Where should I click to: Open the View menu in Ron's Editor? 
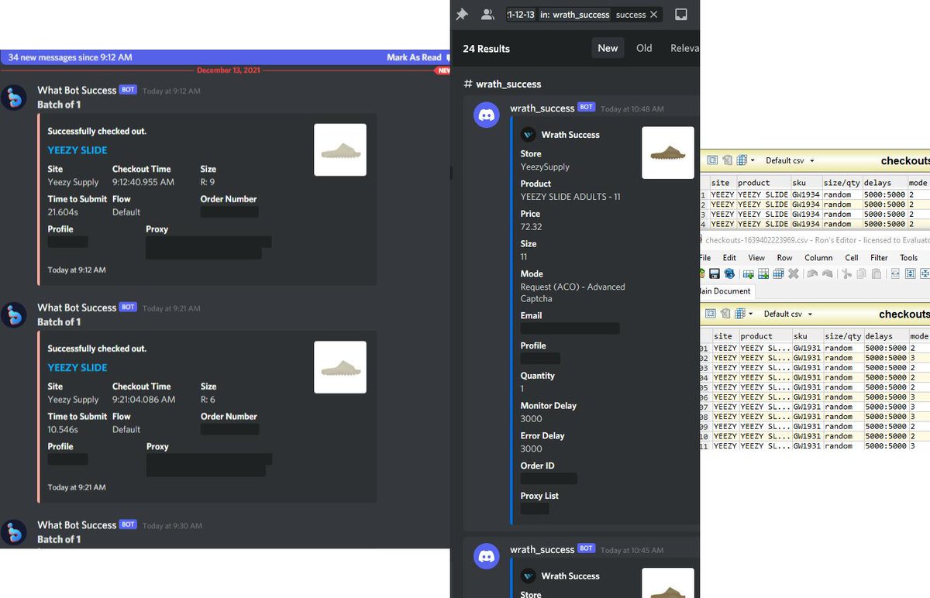pyautogui.click(x=756, y=258)
